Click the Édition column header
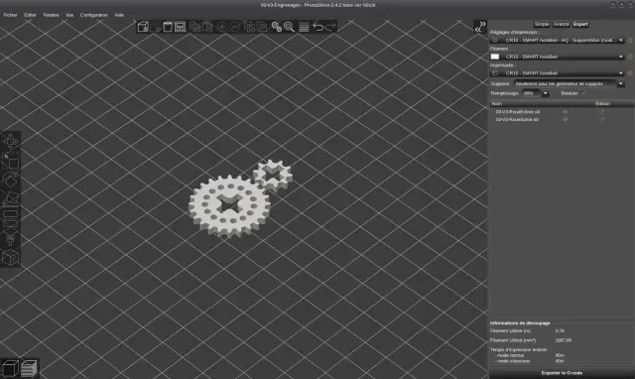Screen dimensions: 635x379 point(602,103)
